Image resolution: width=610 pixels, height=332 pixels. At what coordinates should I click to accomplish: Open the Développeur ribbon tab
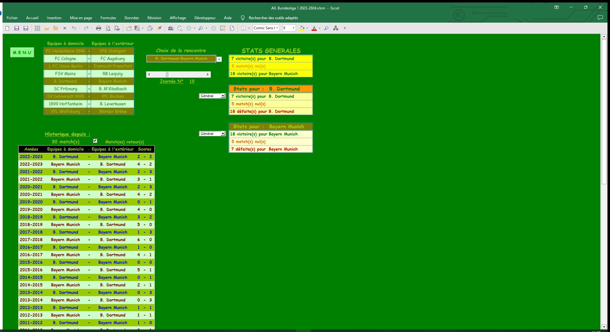click(x=205, y=18)
